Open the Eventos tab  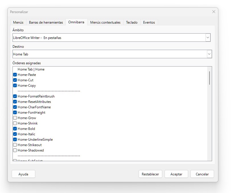[x=149, y=22]
